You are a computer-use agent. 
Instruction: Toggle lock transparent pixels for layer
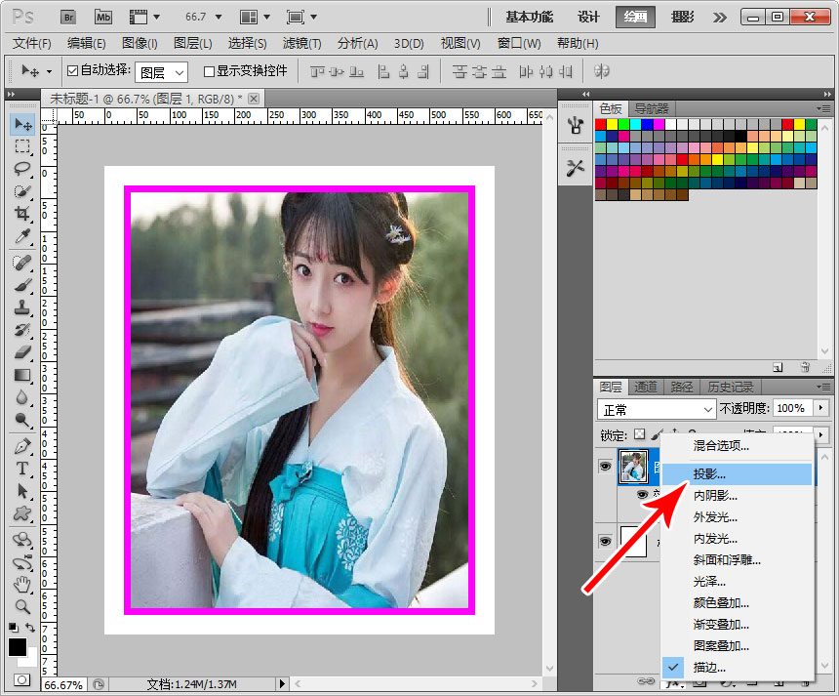tap(639, 434)
